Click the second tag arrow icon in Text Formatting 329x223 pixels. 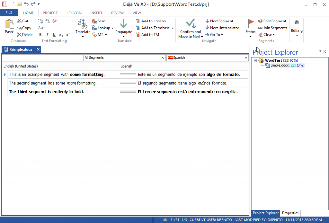coord(48,21)
